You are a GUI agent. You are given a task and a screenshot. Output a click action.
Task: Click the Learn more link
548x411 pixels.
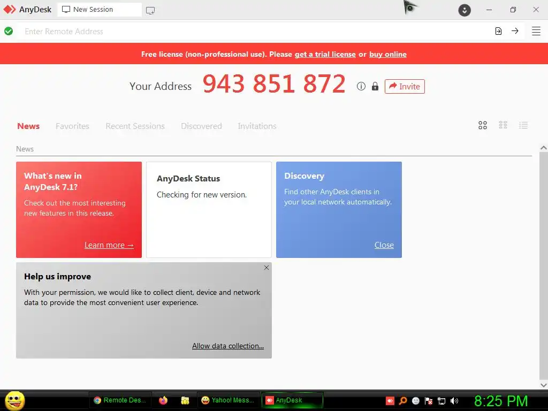point(109,245)
